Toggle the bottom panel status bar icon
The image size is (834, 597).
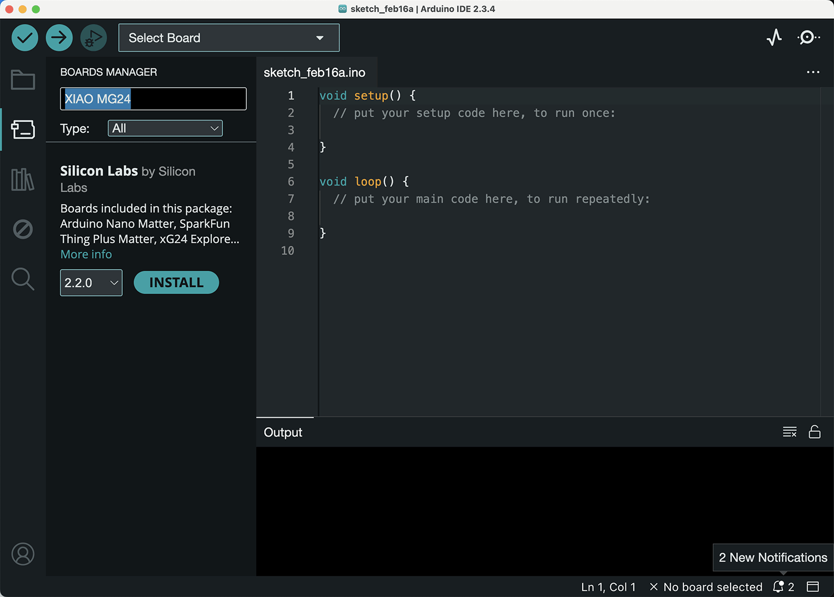tap(813, 587)
